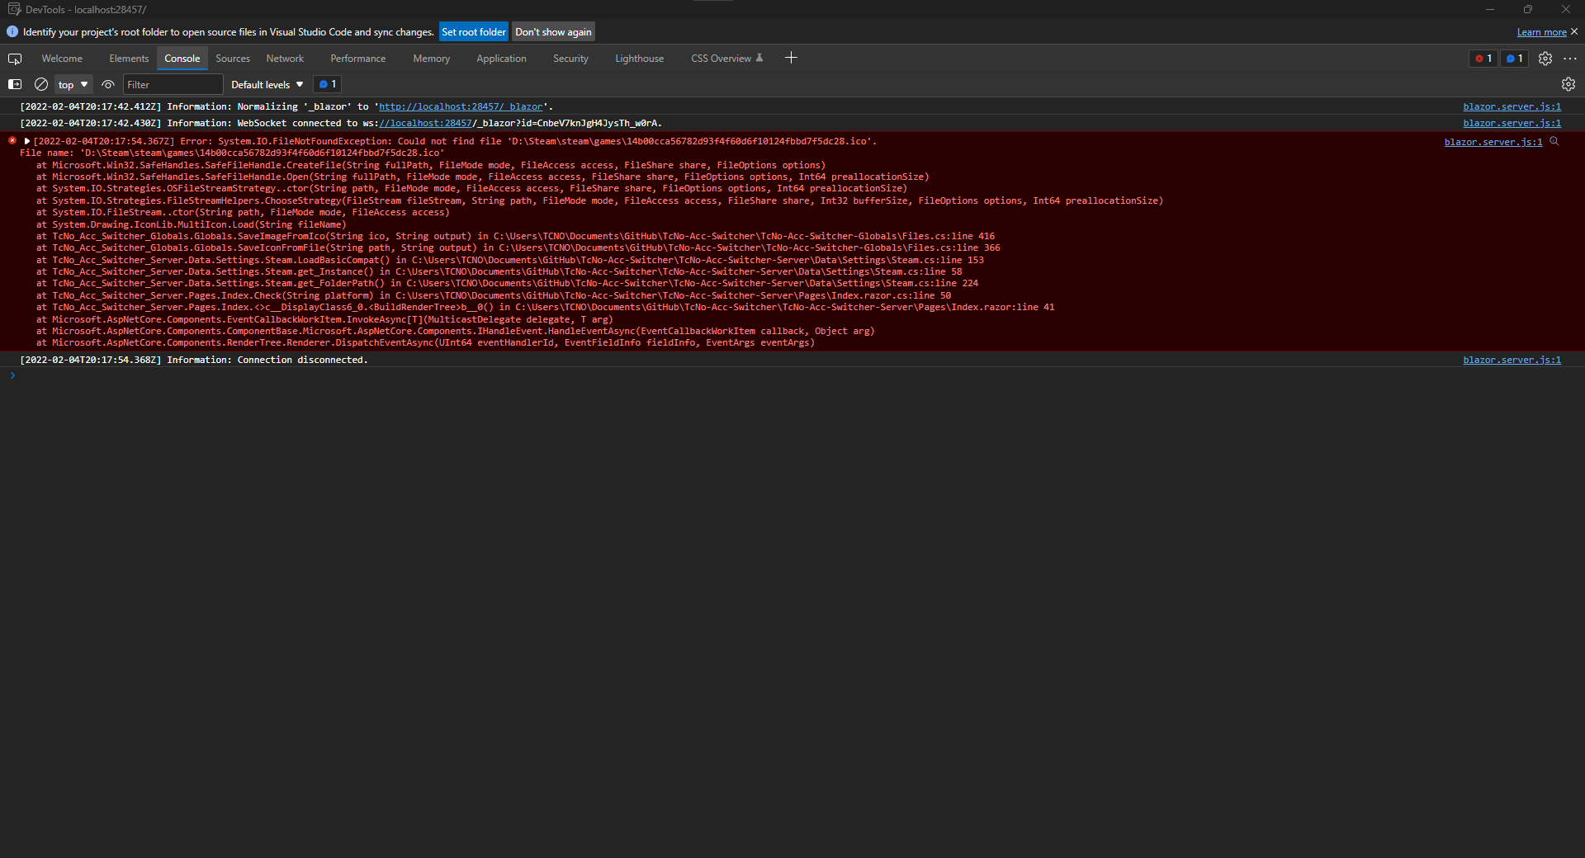Screen dimensions: 1585x858
Task: Add a new panel with the plus icon
Action: point(791,58)
